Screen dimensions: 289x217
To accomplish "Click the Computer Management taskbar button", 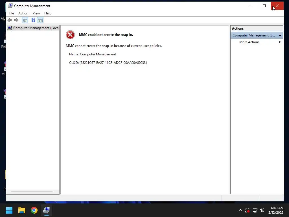I will (47, 210).
